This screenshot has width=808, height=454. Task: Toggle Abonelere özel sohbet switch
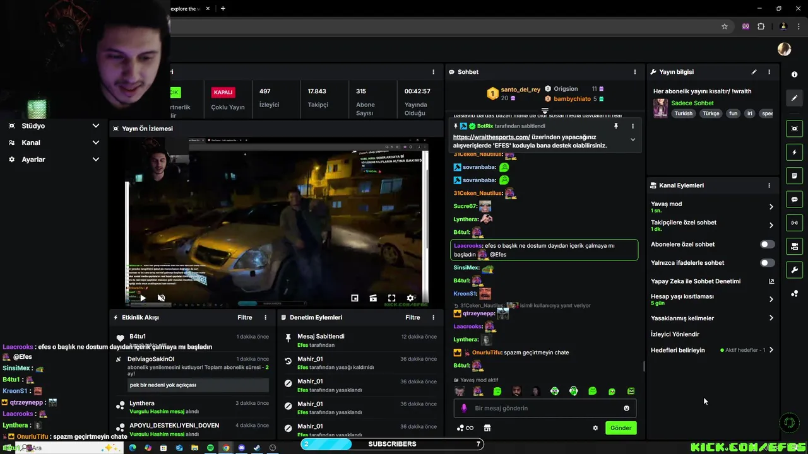[767, 244]
